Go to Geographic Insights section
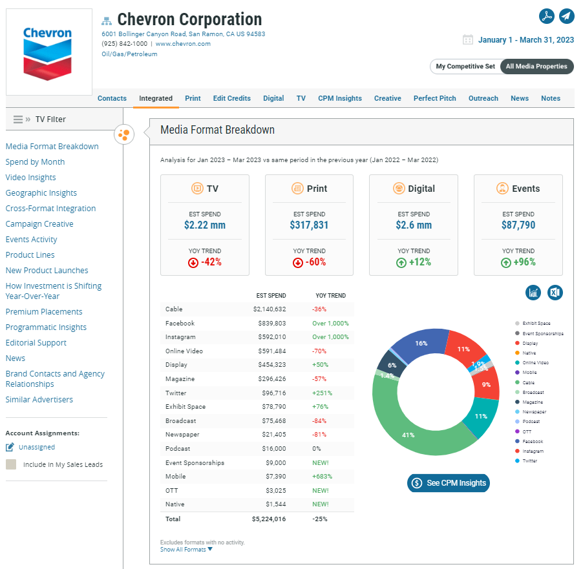The width and height of the screenshot is (583, 569). (41, 193)
